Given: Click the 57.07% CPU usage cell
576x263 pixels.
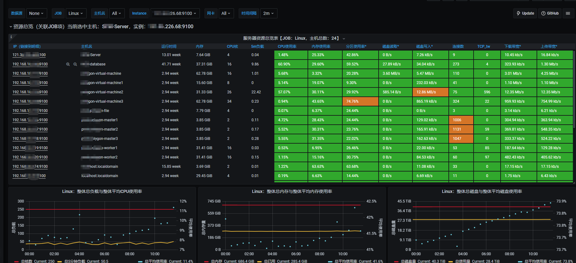Looking at the screenshot, I should [x=291, y=92].
